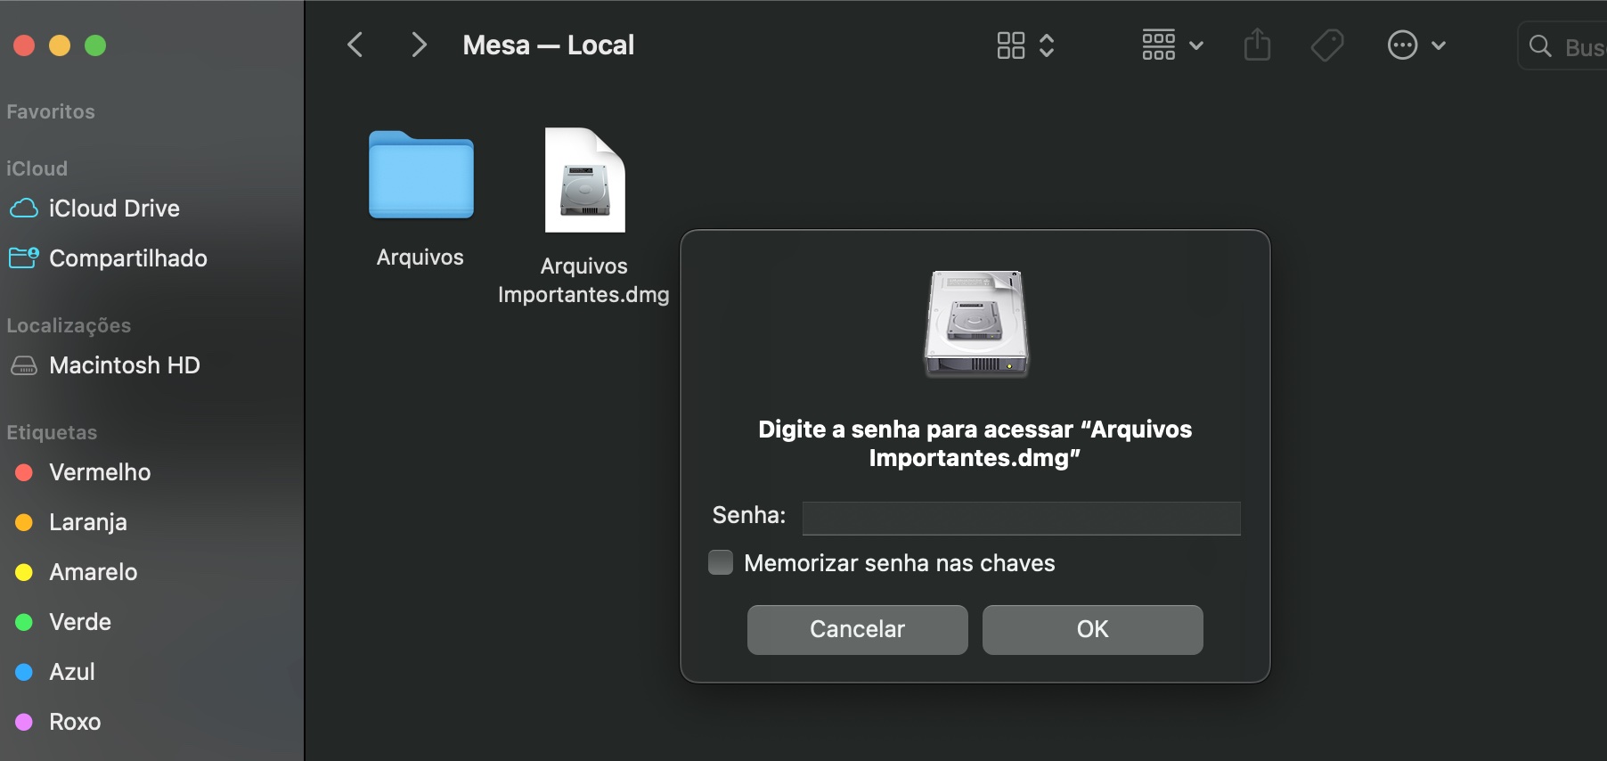
Task: Click the iCloud Drive cloud icon
Action: click(x=24, y=209)
